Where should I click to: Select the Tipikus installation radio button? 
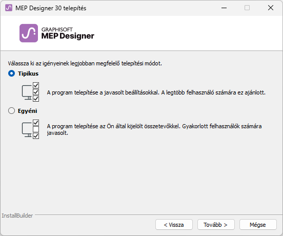(12, 74)
